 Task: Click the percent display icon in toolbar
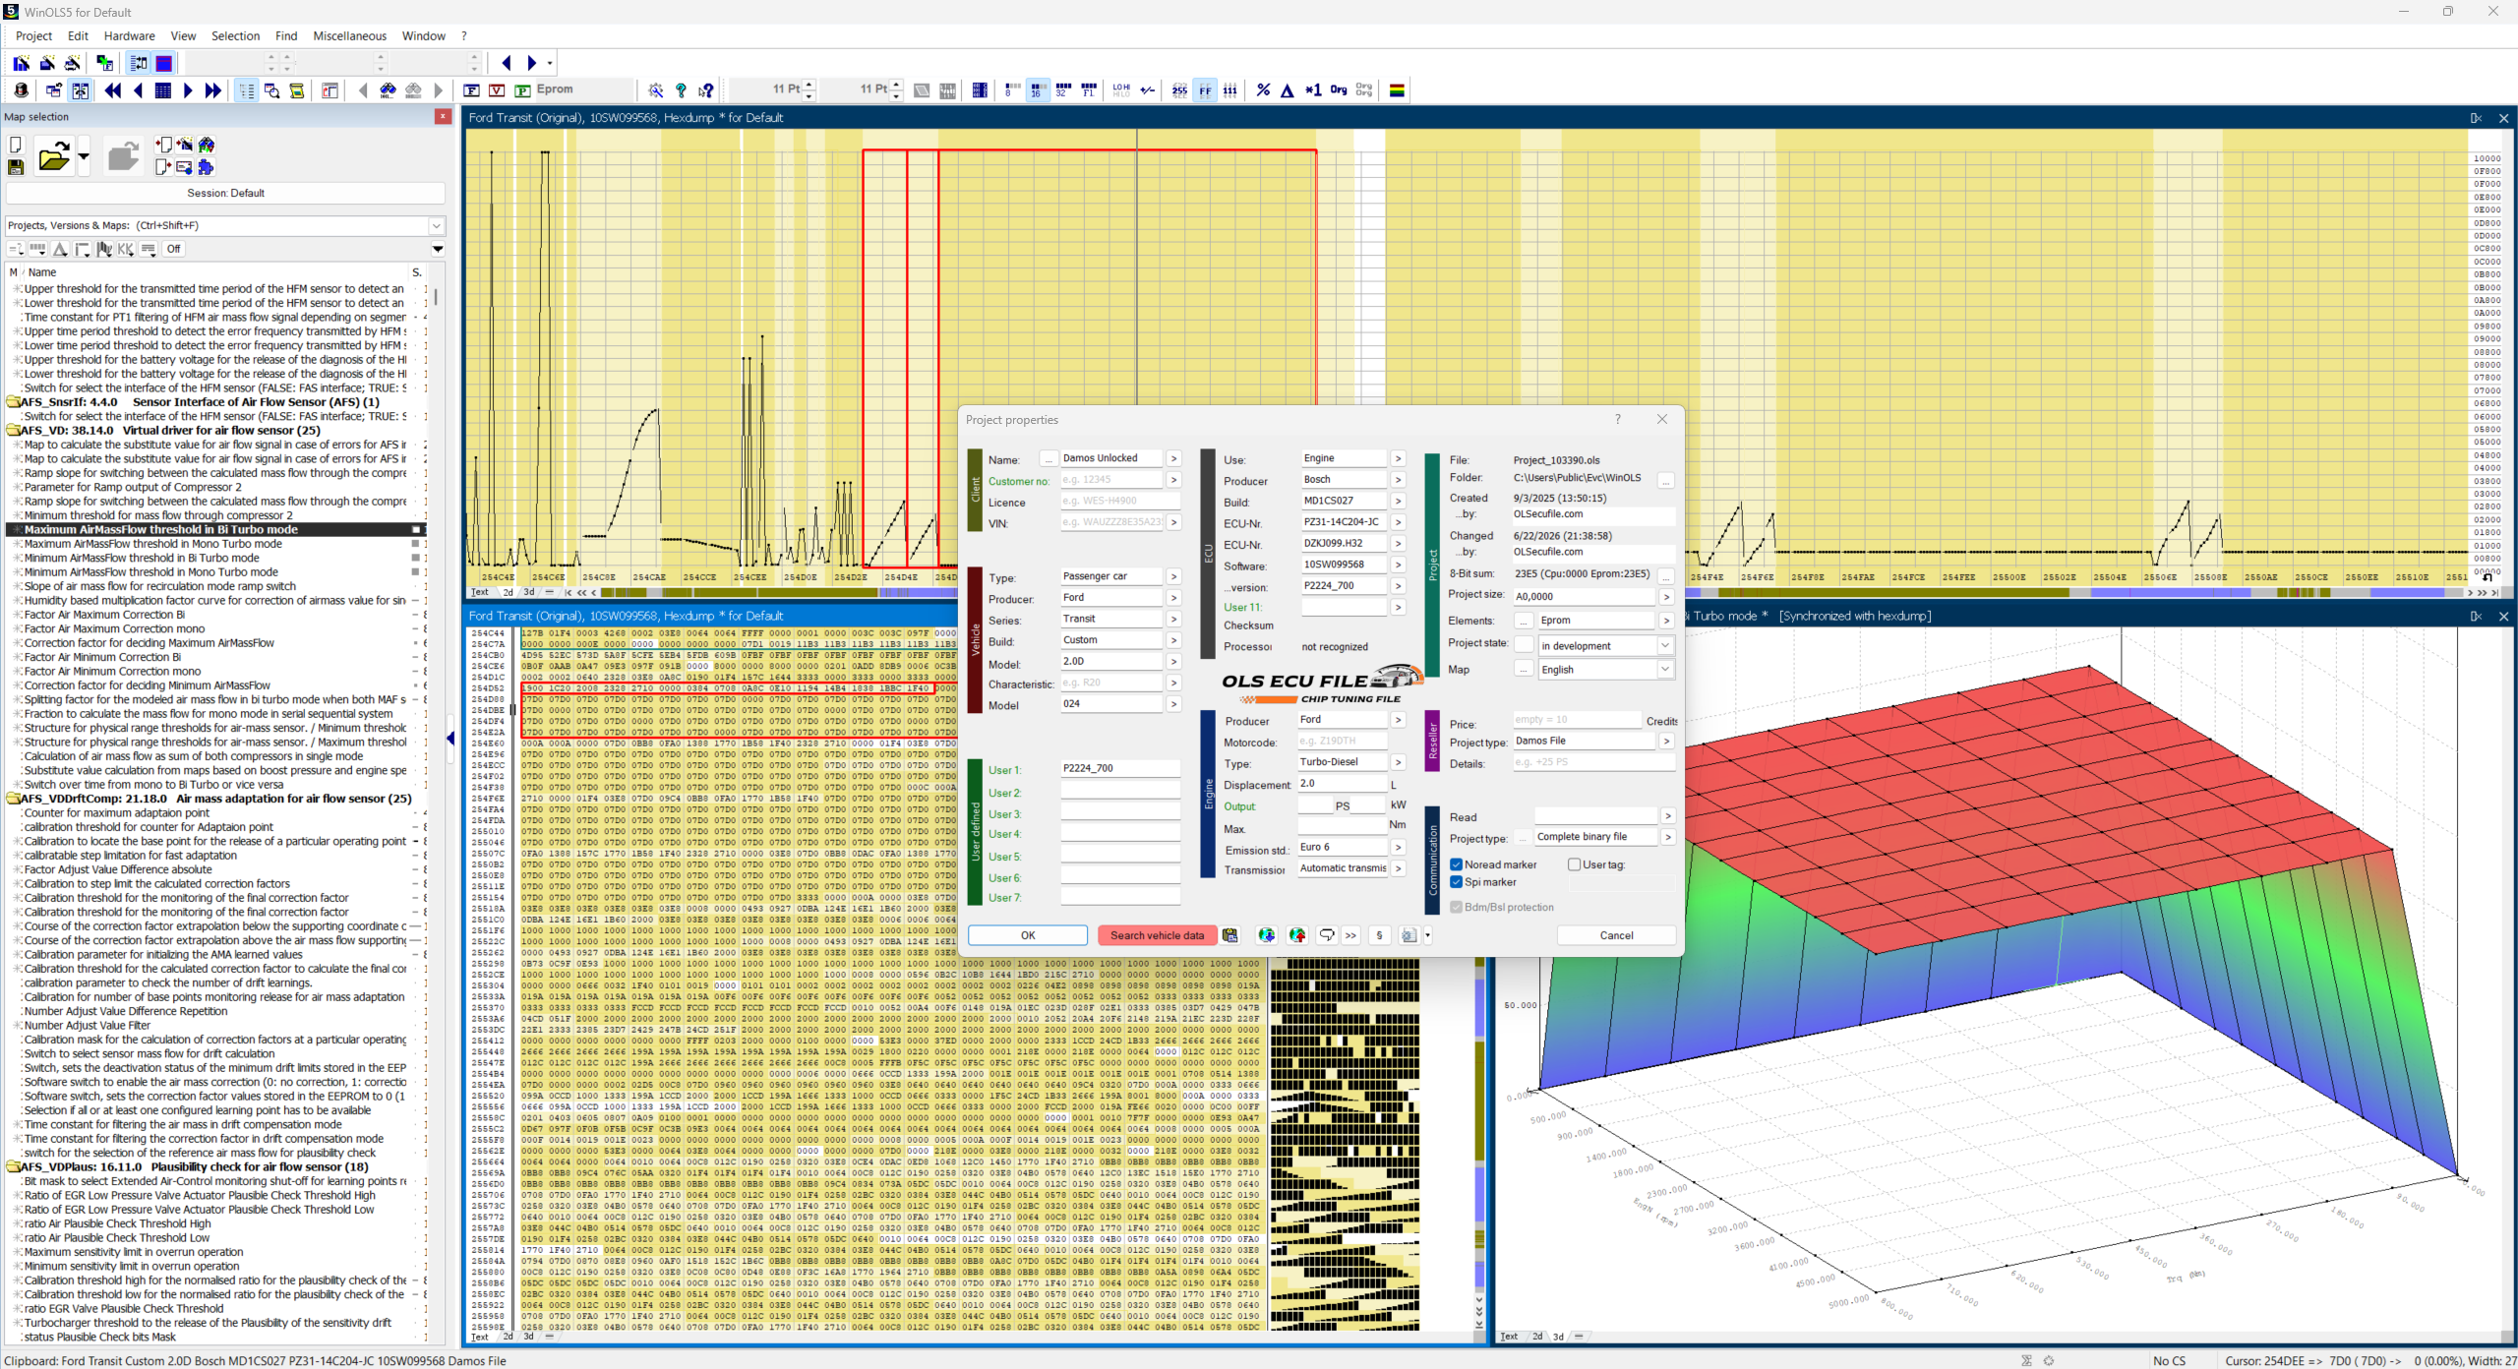pos(1263,90)
